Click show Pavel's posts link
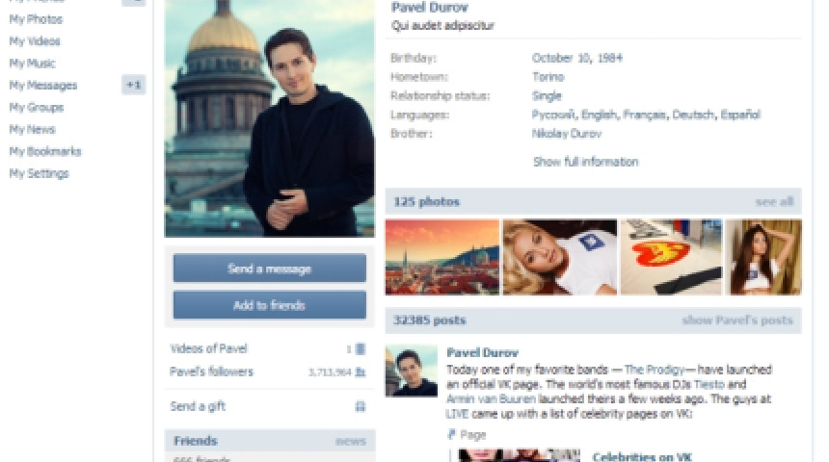Viewport: 829px width, 462px height. [737, 320]
